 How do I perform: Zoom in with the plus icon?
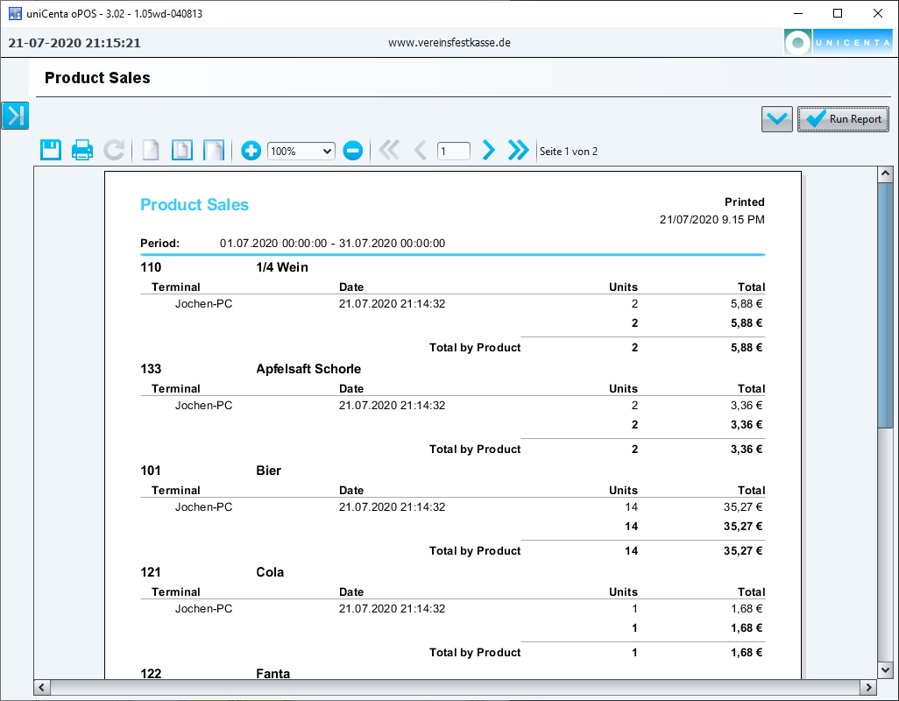(251, 151)
